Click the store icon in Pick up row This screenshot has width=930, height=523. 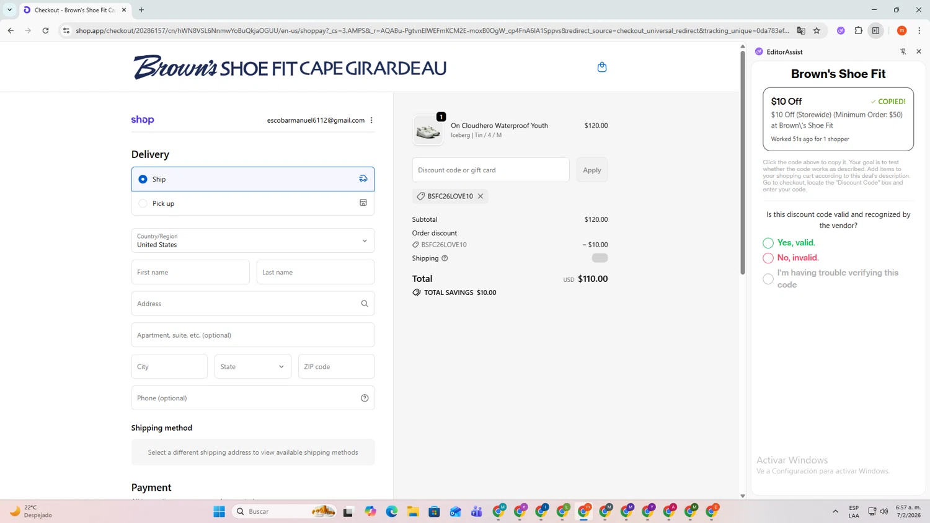pyautogui.click(x=363, y=203)
